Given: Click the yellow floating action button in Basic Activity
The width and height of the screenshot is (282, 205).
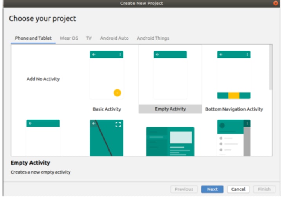Looking at the screenshot, I should 117,93.
